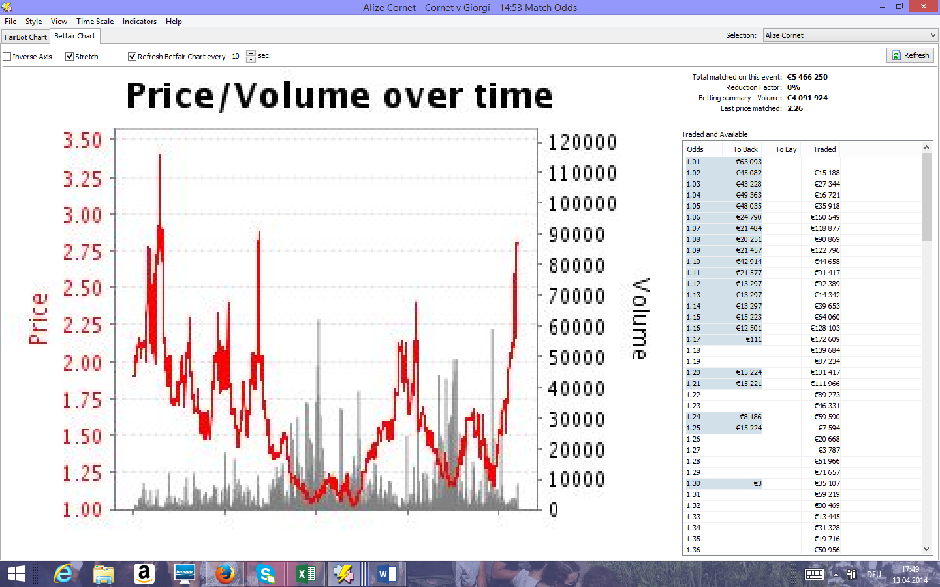Click the Traded and Available label
Viewport: 940px width, 587px height.
715,134
